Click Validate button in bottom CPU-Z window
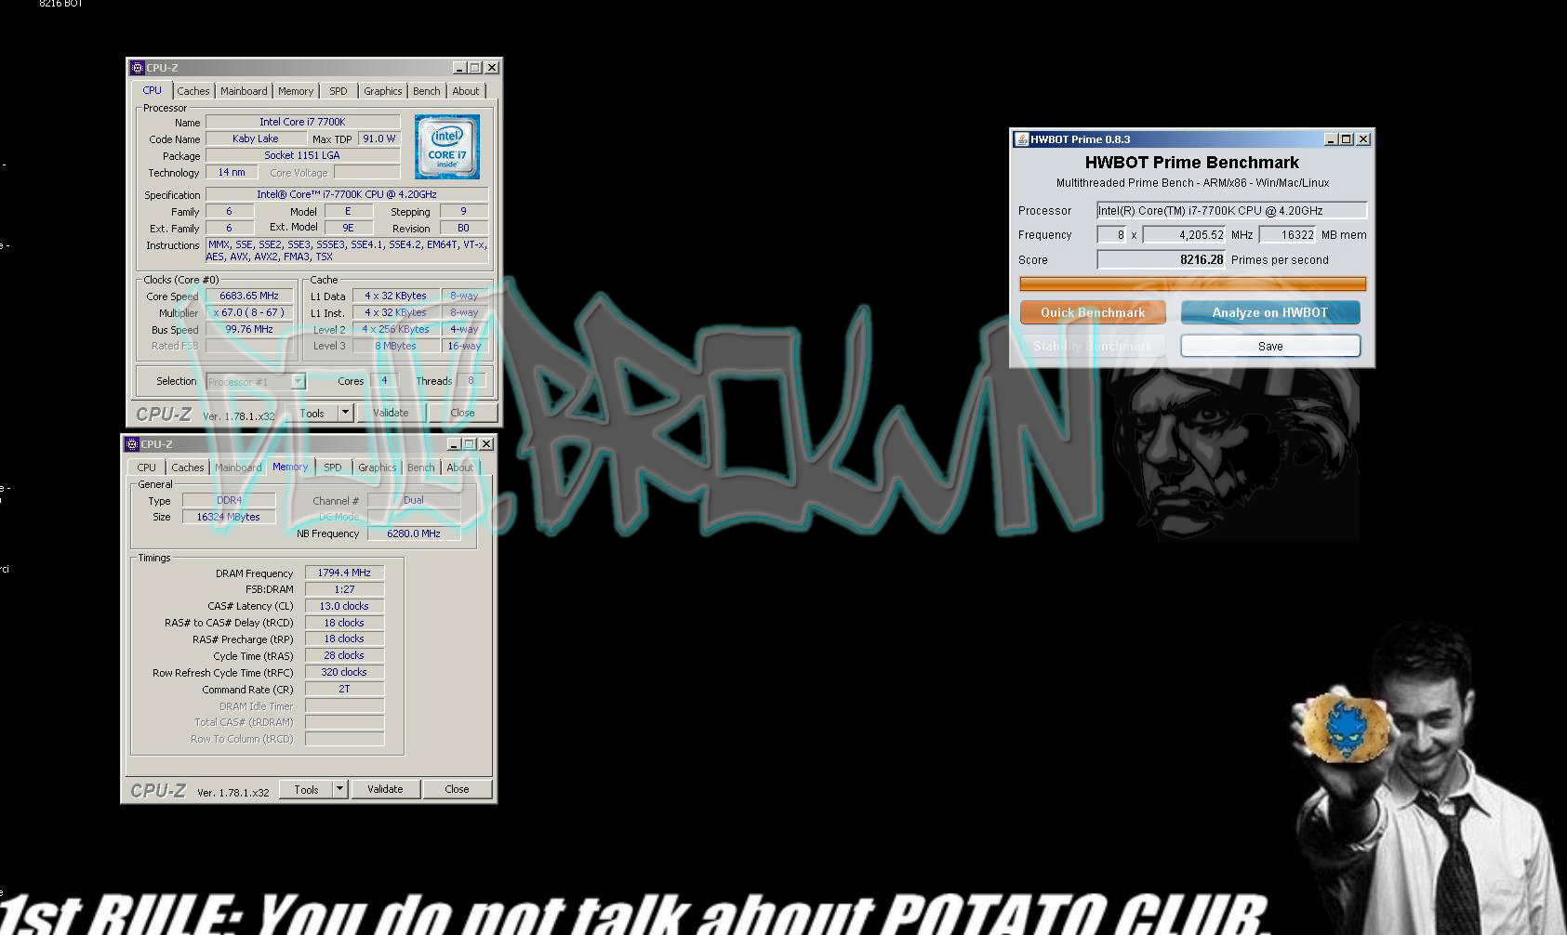1567x935 pixels. (385, 789)
